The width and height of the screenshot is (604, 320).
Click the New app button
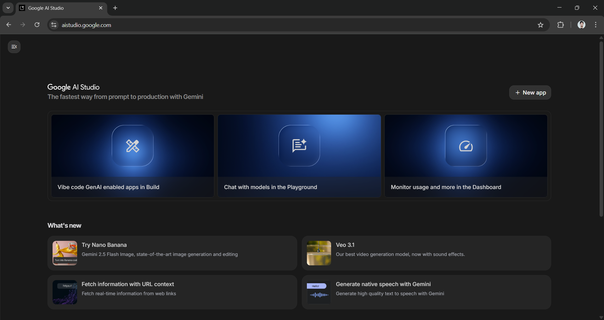pos(530,93)
